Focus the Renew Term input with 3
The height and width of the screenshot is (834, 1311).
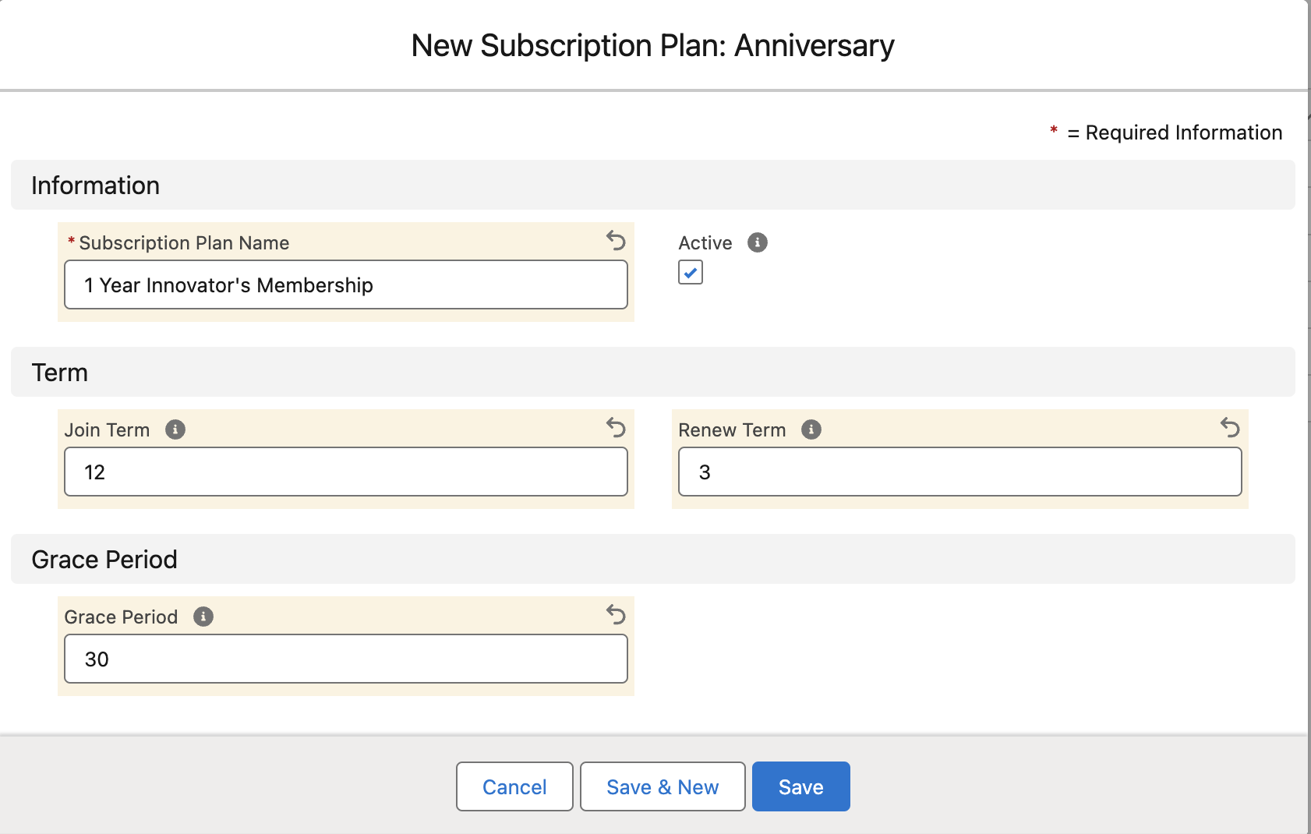[x=960, y=472]
